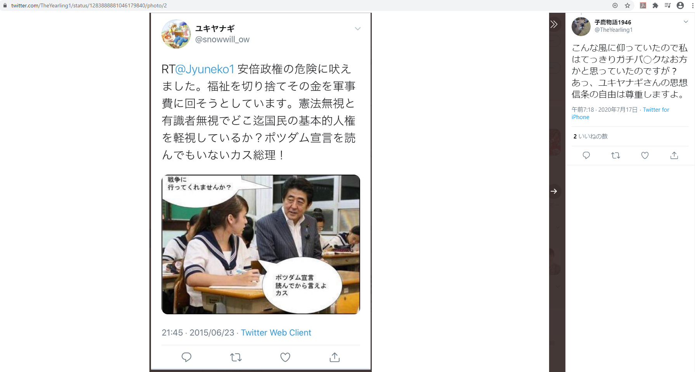The height and width of the screenshot is (372, 695).
Task: View the 2 いいねの数 likes list
Action: 591,137
